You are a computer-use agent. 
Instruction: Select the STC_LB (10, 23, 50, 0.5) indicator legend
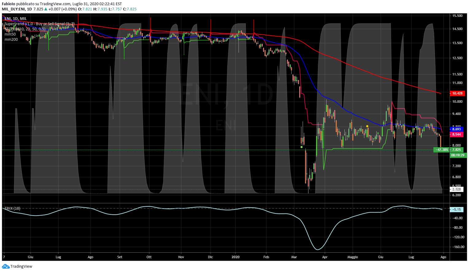25,29
